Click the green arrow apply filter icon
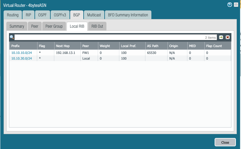The width and height of the screenshot is (241, 149). [221, 37]
